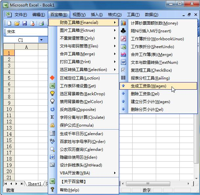Expand the VBA开发者(VBA) submenu
This screenshot has width=200, height=195.
[83, 173]
